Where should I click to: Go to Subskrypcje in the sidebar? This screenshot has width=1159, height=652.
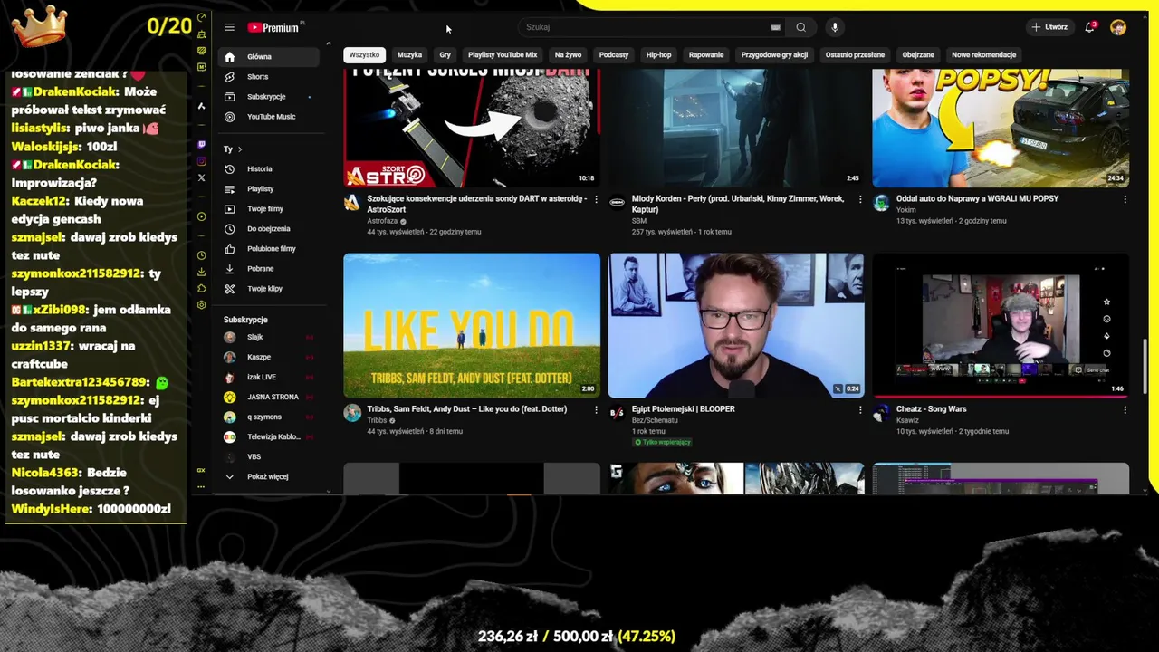tap(268, 97)
